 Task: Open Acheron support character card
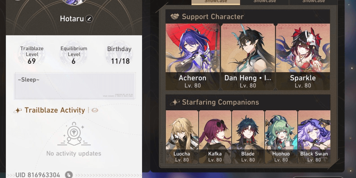click(x=193, y=57)
